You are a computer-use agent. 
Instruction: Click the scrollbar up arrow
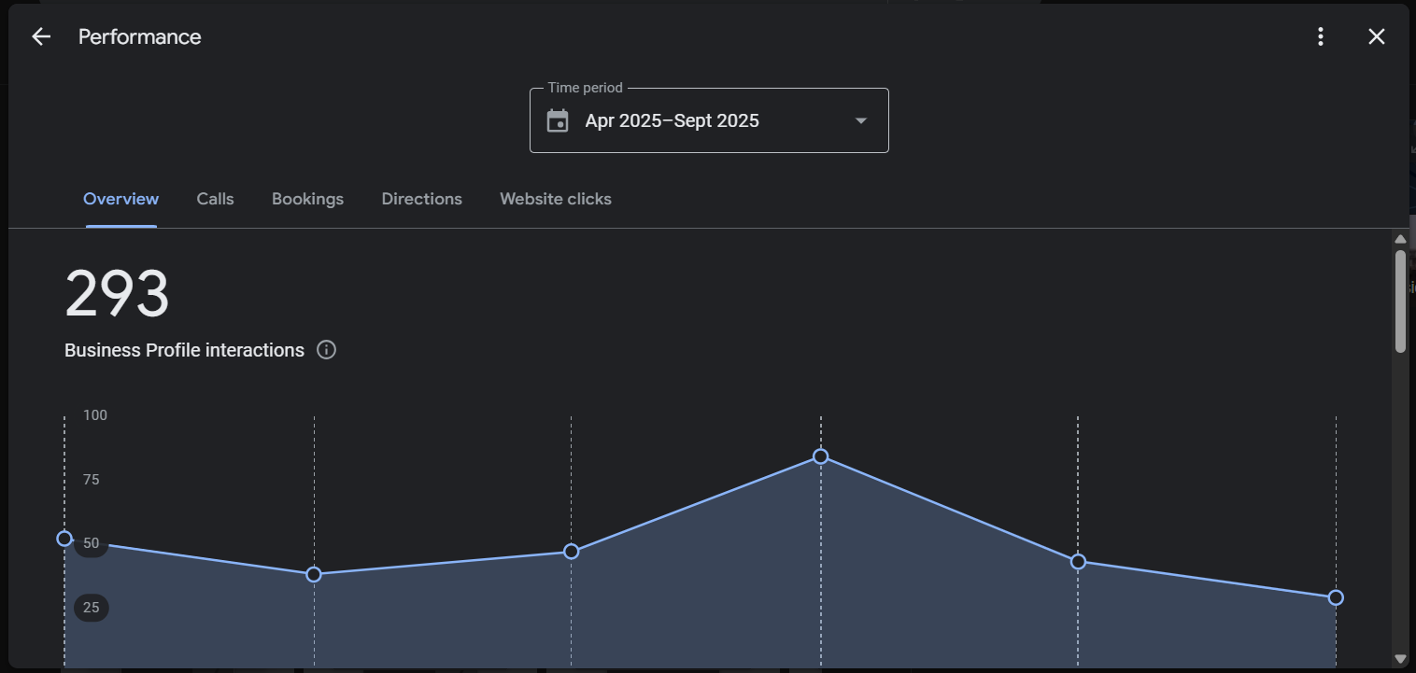tap(1399, 239)
